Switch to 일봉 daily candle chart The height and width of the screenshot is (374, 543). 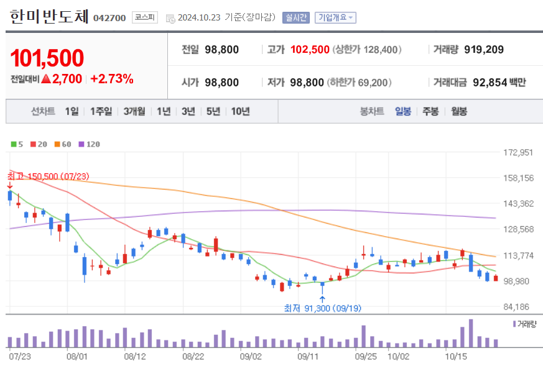click(x=403, y=111)
